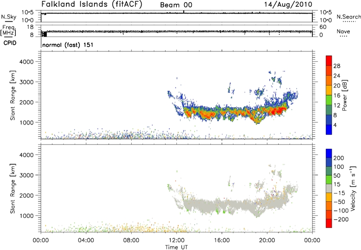Click the "18" tick on the frequency axis
This screenshot has height=250, width=361.
pos(30,27)
